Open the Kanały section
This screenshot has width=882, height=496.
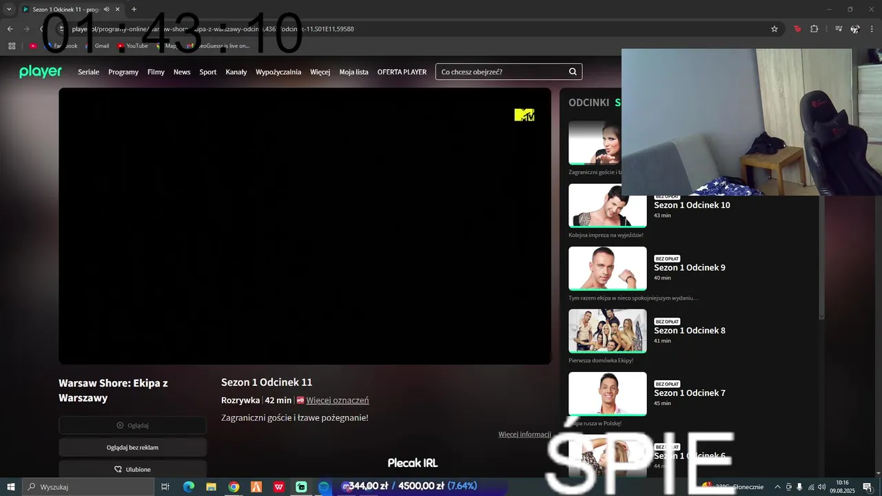(x=236, y=72)
